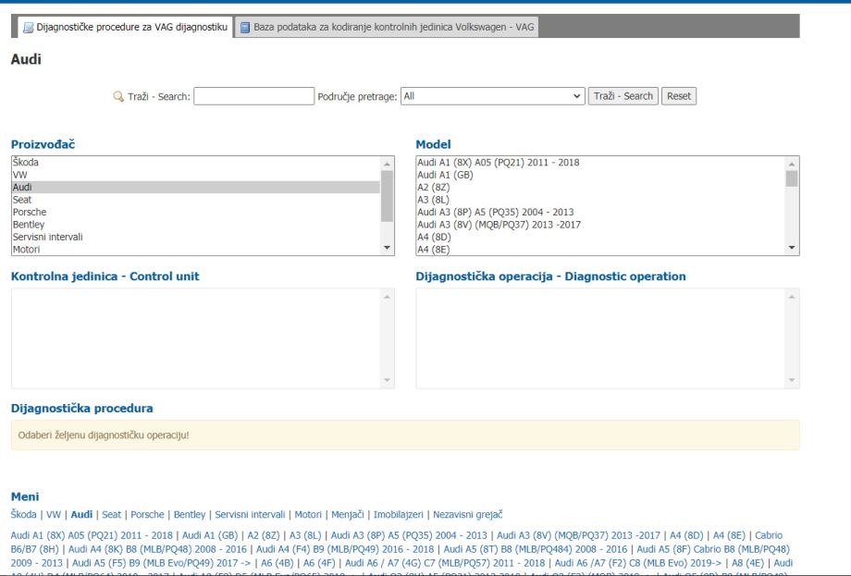The image size is (851, 576).
Task: Open Dijagnostičke procedure za VAG dijagnostiku tab
Action: click(x=126, y=27)
